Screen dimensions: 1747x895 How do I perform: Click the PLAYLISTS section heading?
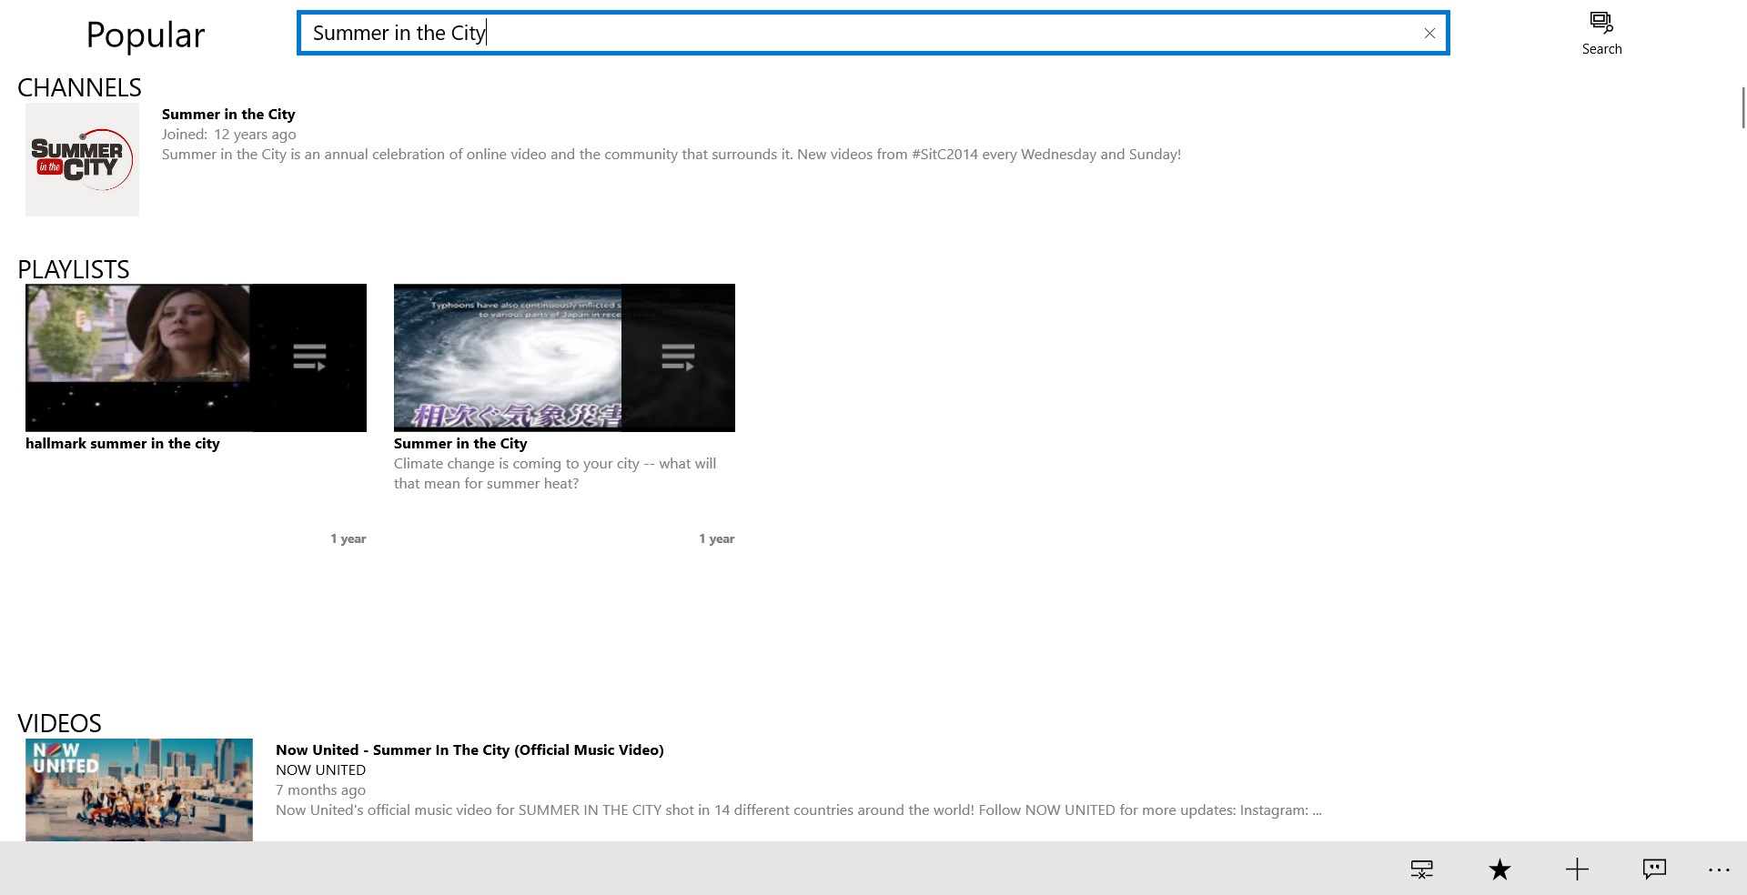pyautogui.click(x=74, y=269)
